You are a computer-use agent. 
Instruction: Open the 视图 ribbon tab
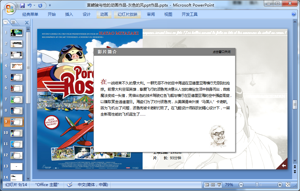[168, 14]
